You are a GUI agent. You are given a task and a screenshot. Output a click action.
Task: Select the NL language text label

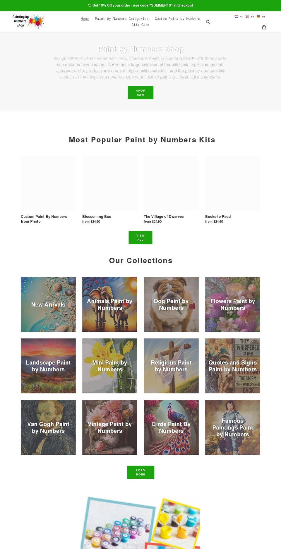(241, 17)
